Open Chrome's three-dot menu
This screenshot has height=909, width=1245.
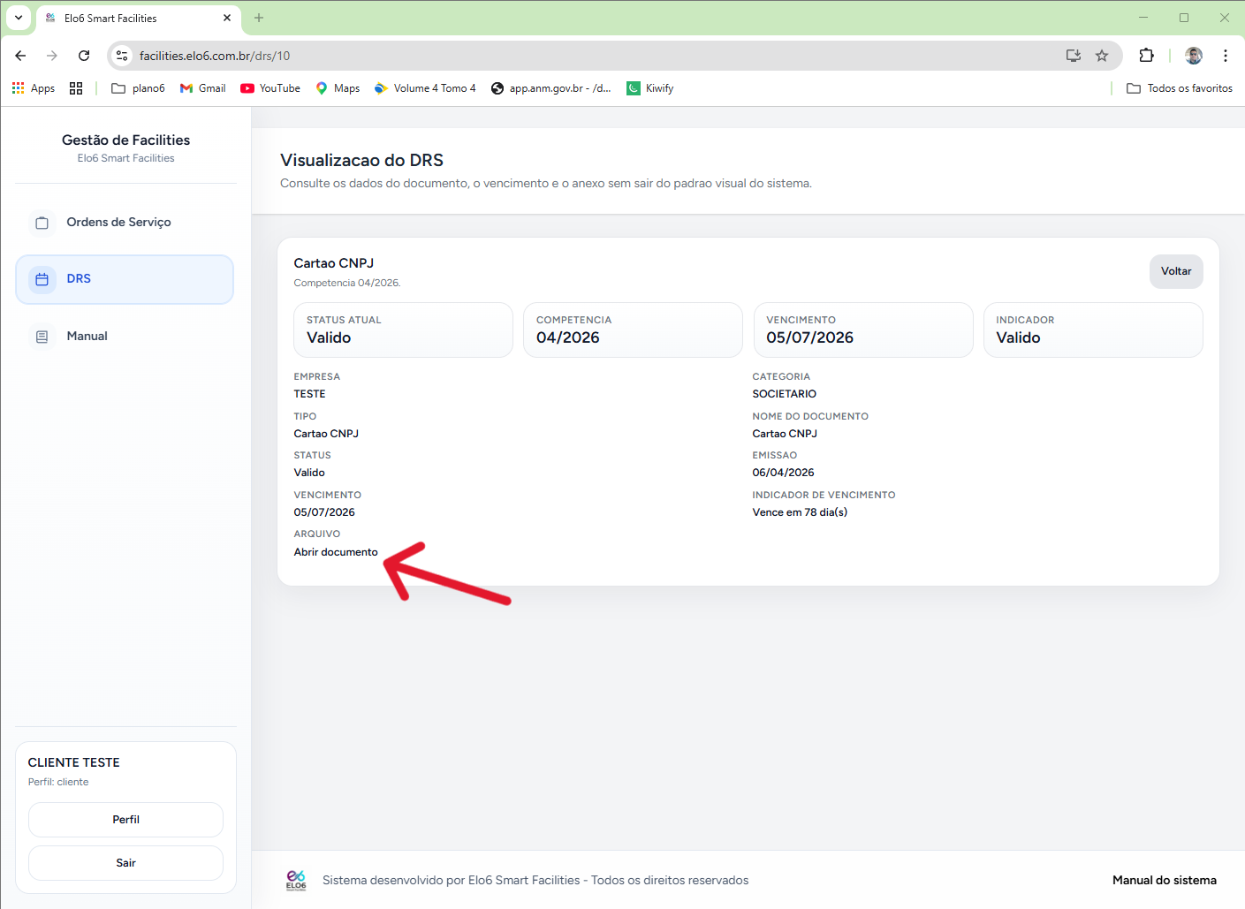pos(1226,56)
